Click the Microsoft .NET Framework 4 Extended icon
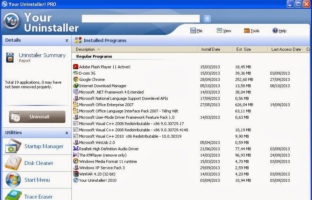The image size is (312, 200). (x=76, y=92)
